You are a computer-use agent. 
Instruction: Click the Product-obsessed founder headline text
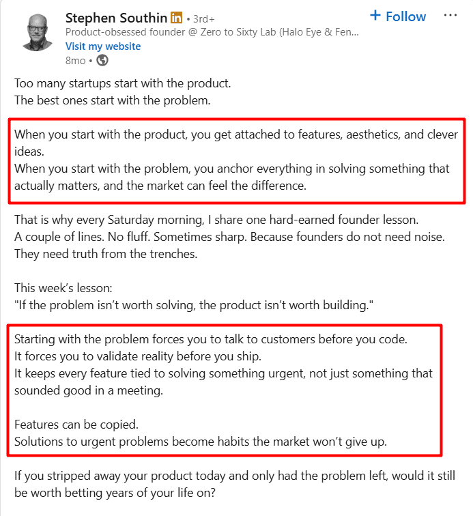coord(212,32)
